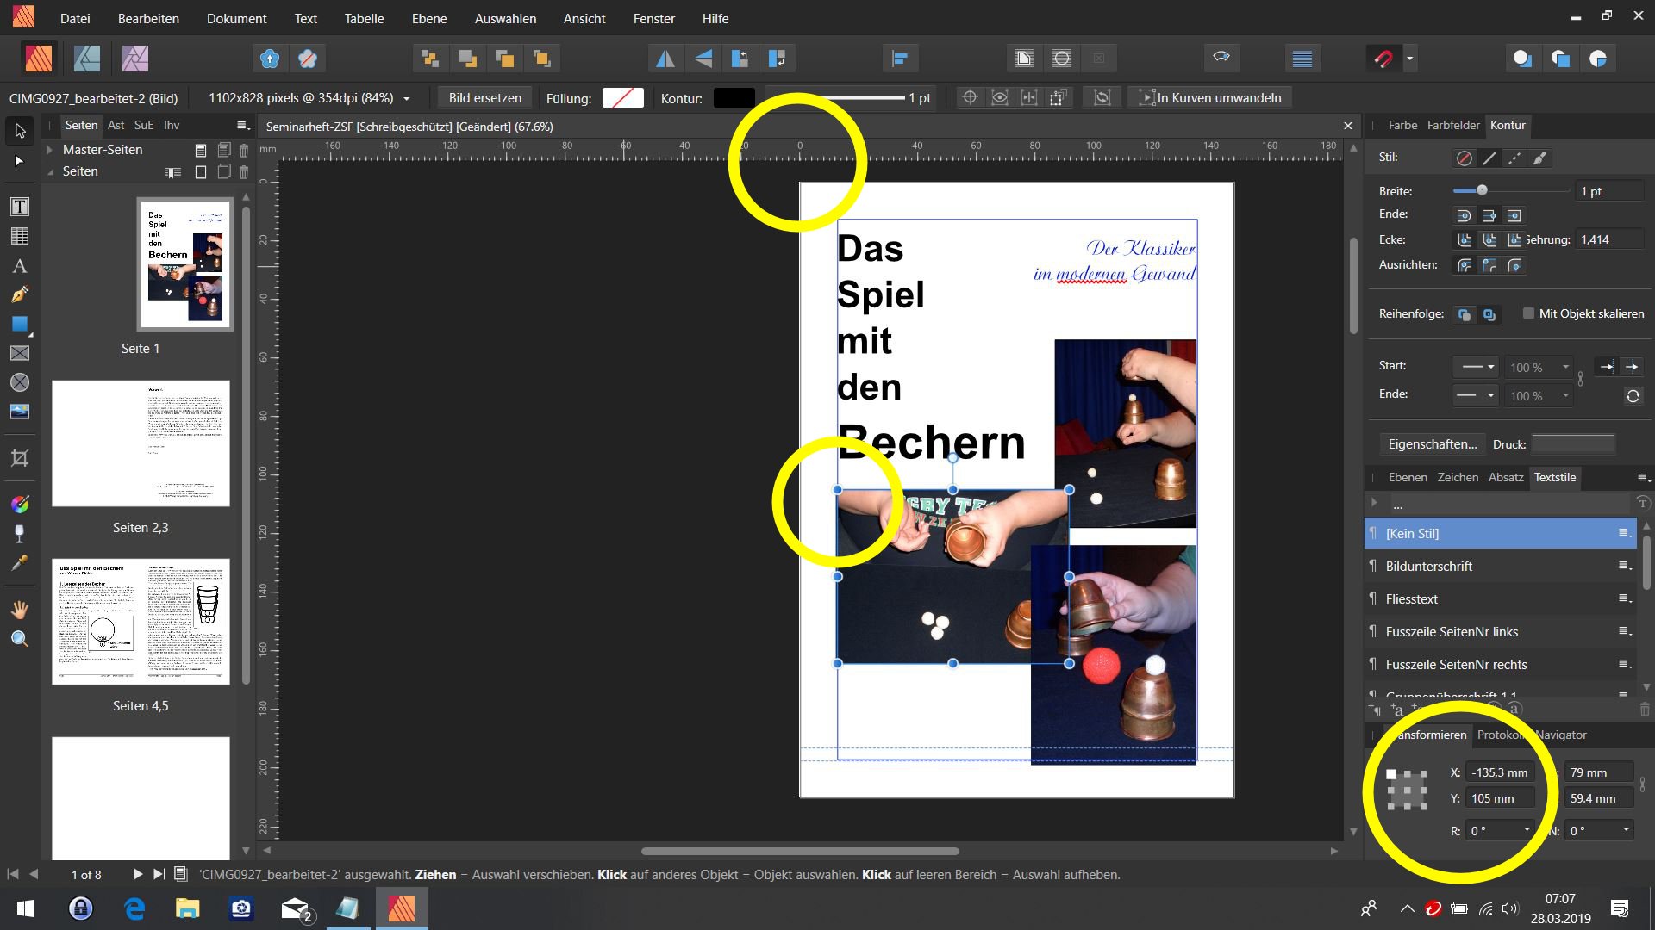Open the Ebene menu
1655x930 pixels.
pyautogui.click(x=428, y=18)
